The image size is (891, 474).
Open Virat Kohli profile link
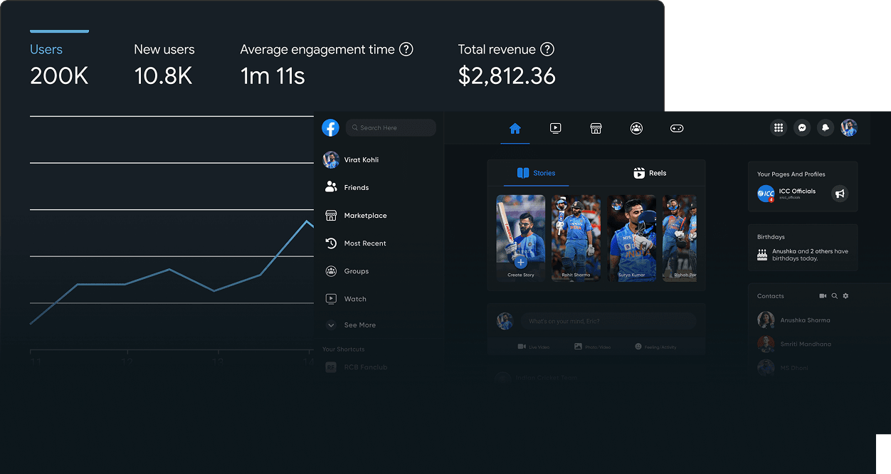click(x=361, y=160)
